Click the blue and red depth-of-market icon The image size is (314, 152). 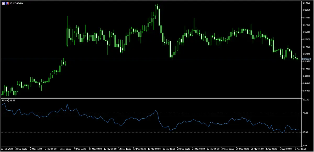(7, 3)
